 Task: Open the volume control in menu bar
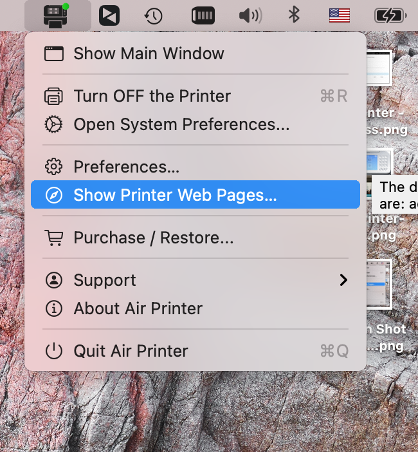click(x=250, y=15)
